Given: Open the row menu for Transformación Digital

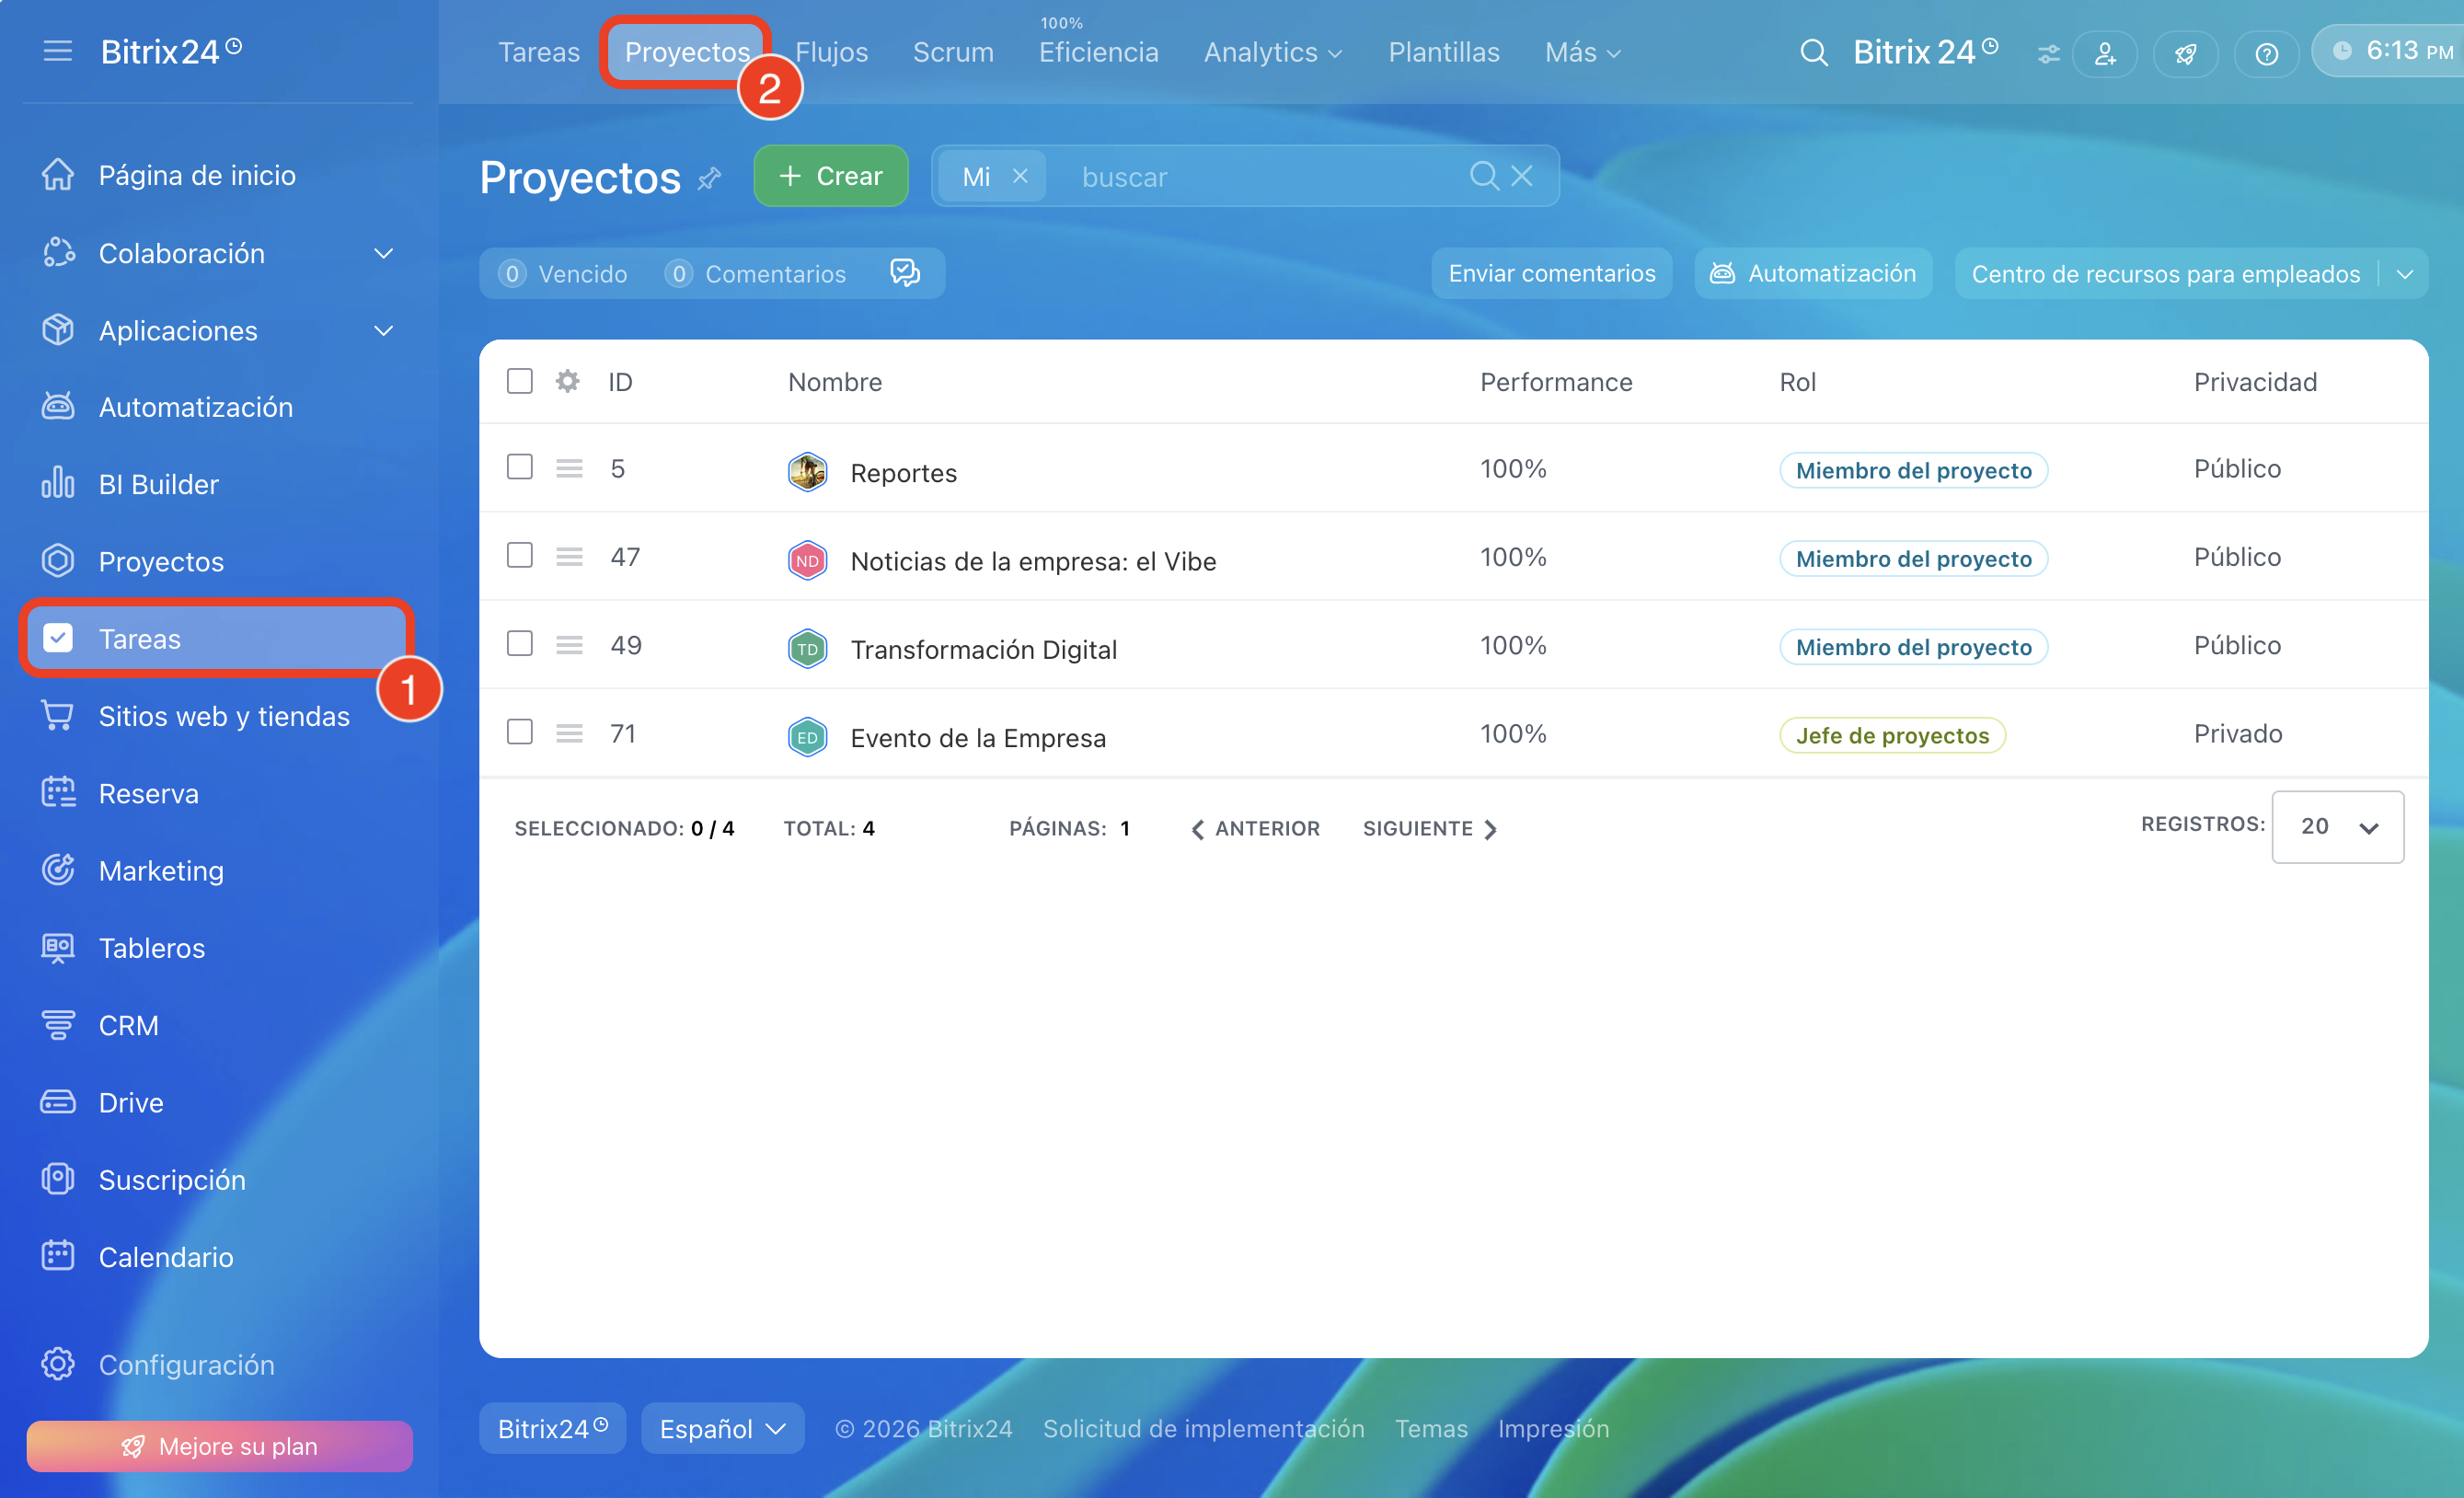Looking at the screenshot, I should pos(569,645).
